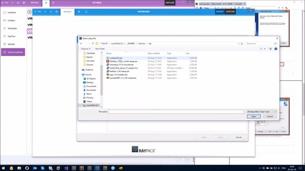Click the RAYFLOW button in blue header
Screen dimensions: 305x171
(230, 11)
